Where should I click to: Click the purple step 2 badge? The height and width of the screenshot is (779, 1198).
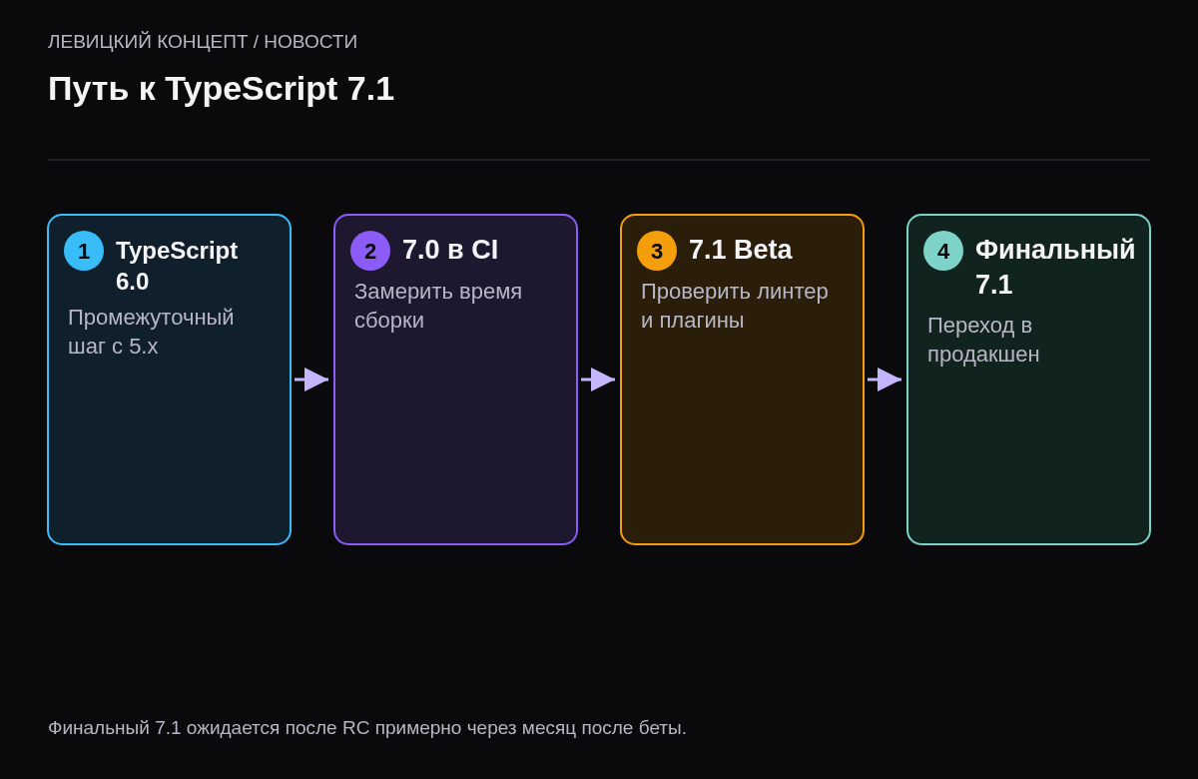tap(370, 251)
